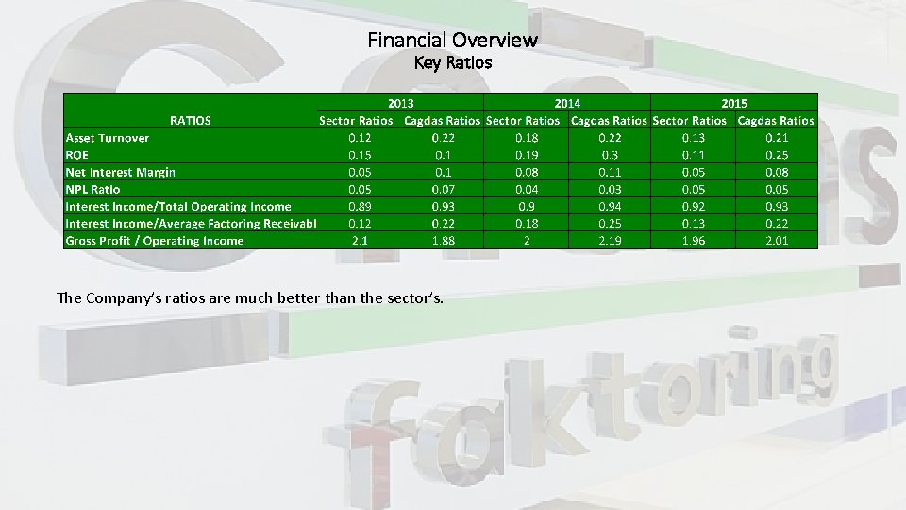Click 'Cagdas Ratios' header under 2015
The width and height of the screenshot is (906, 510).
pyautogui.click(x=776, y=120)
